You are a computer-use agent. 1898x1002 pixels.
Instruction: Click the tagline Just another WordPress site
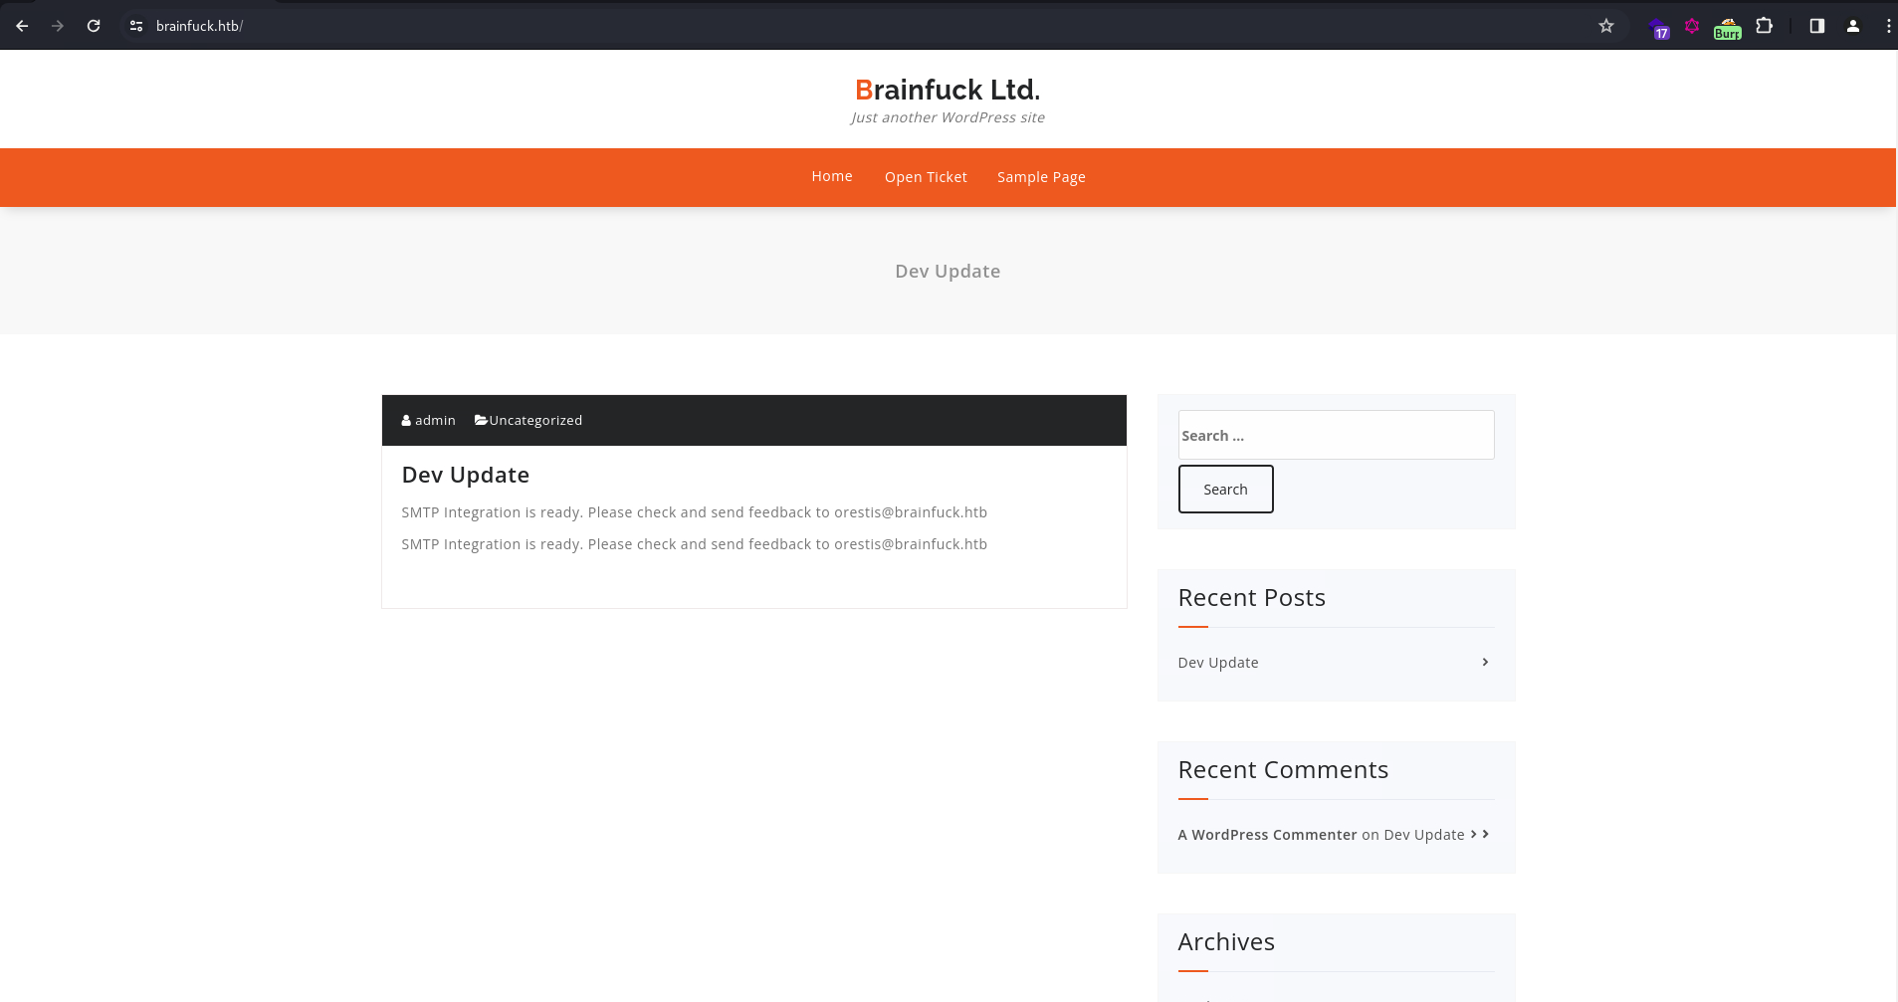tap(948, 117)
